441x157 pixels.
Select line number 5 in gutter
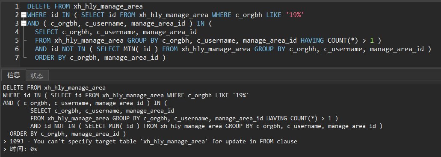click(17, 41)
